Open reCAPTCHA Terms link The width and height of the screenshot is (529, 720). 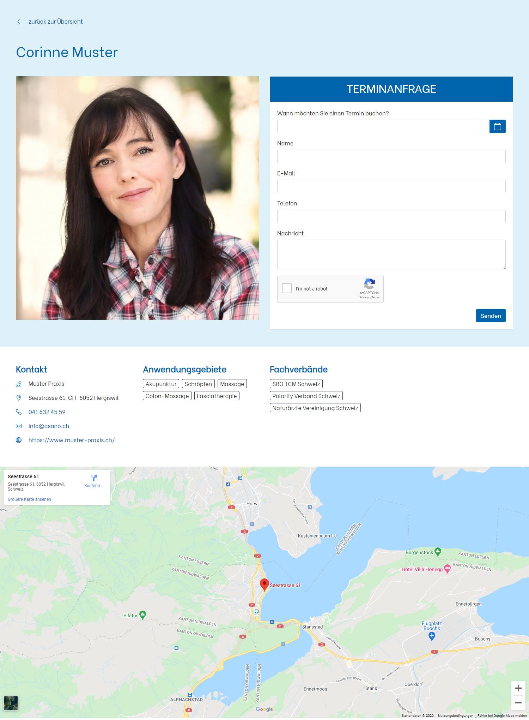(x=376, y=297)
